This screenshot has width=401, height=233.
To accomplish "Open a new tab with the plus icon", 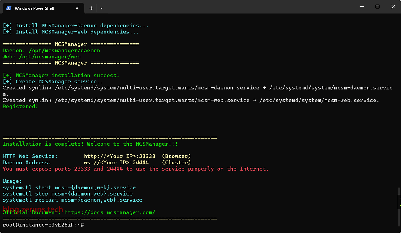I will 91,8.
